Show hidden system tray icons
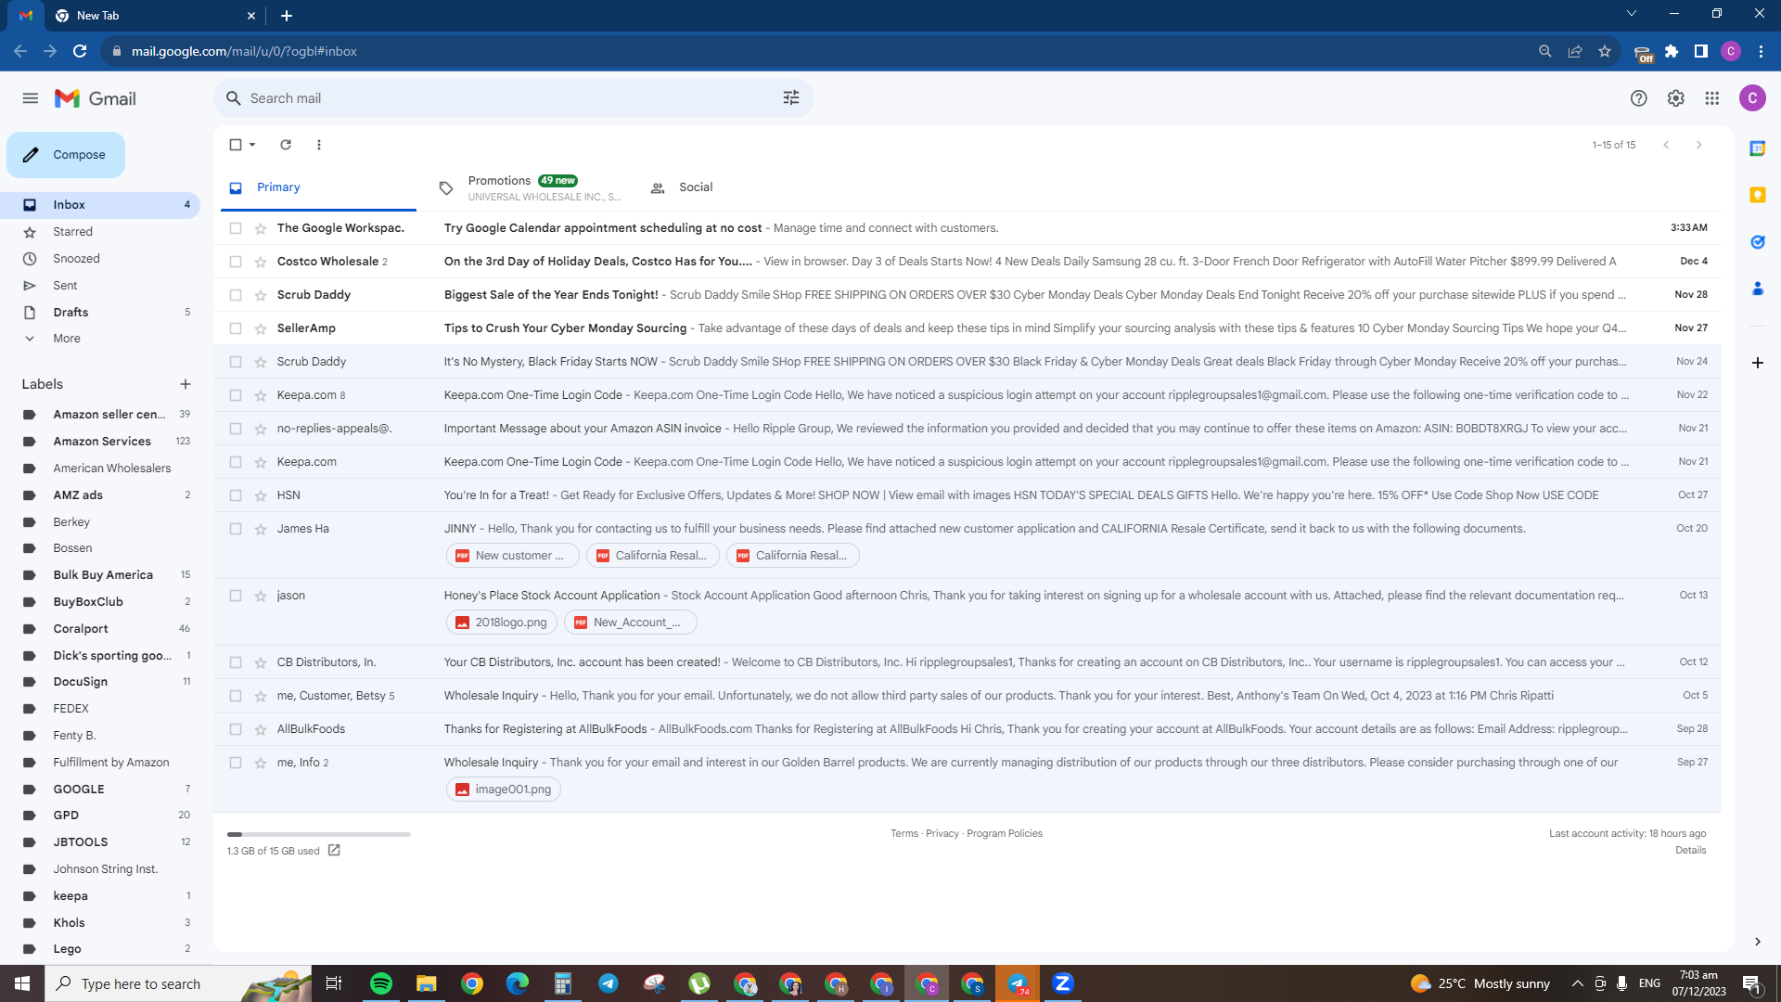The image size is (1781, 1002). click(1577, 983)
